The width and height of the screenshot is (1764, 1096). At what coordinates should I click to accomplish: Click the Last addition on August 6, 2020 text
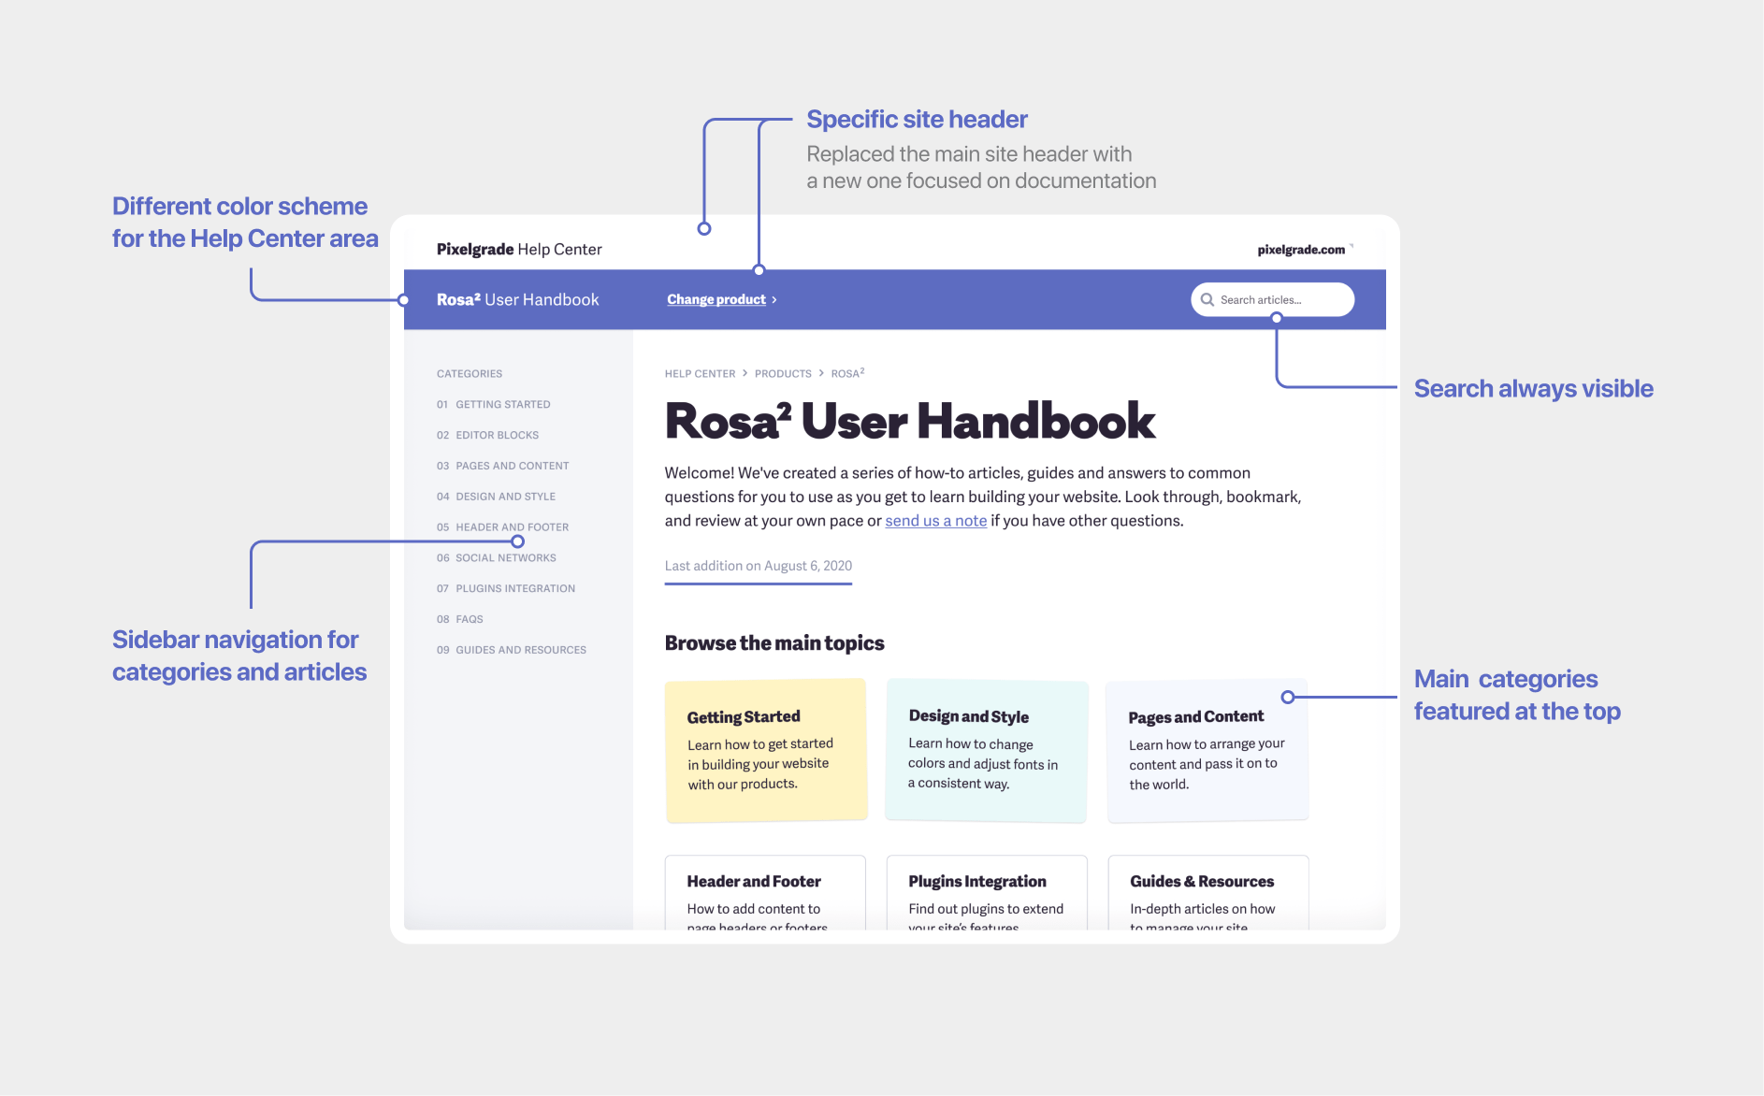tap(759, 566)
